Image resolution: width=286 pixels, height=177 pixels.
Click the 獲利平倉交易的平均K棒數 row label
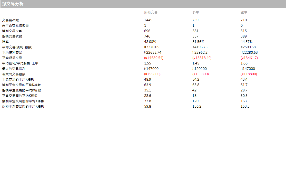pyautogui.click(x=22, y=85)
